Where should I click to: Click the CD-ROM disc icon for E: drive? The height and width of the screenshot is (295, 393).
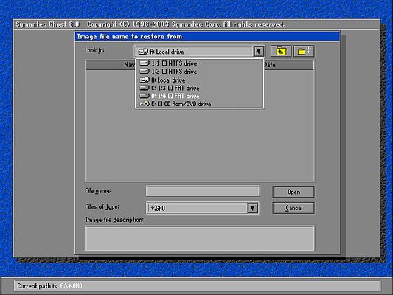pos(145,103)
